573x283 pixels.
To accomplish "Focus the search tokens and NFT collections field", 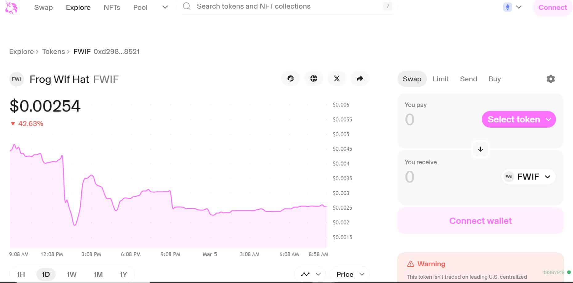I will pos(287,6).
